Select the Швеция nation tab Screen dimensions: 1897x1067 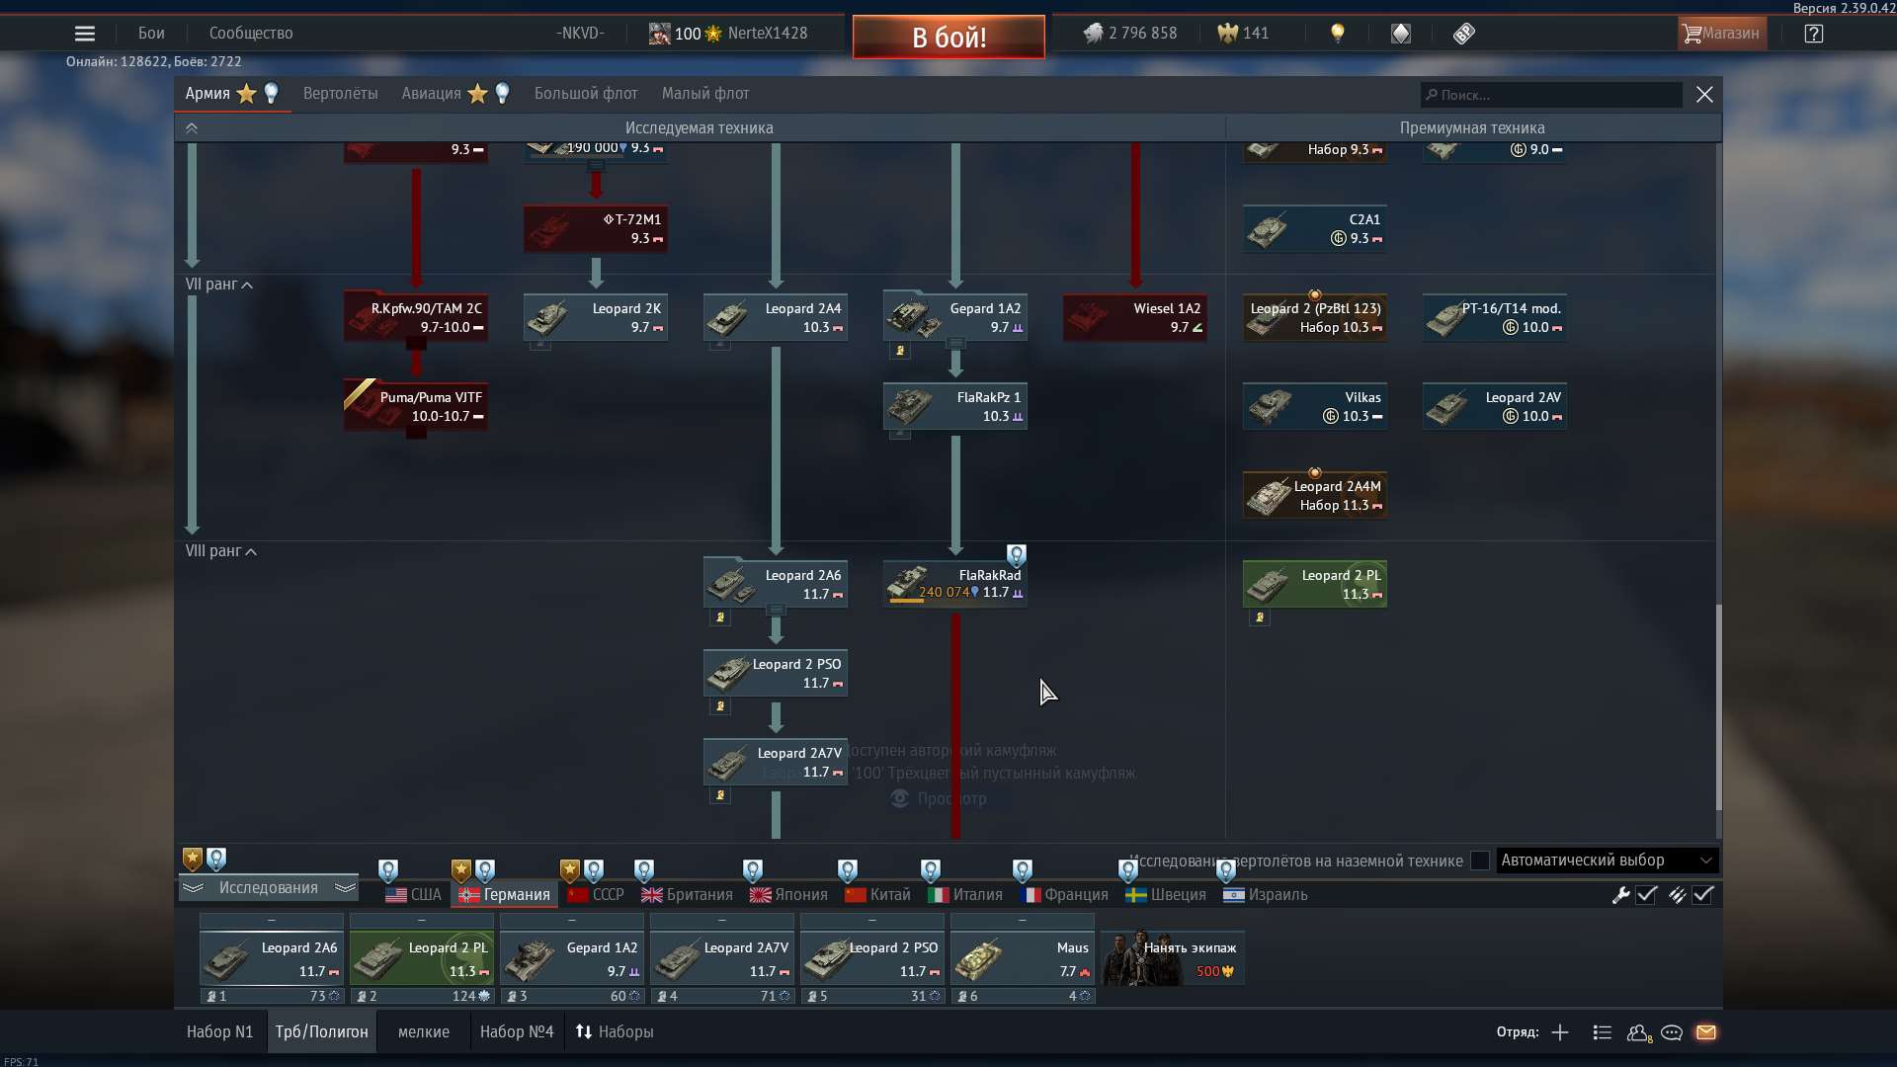(x=1166, y=895)
